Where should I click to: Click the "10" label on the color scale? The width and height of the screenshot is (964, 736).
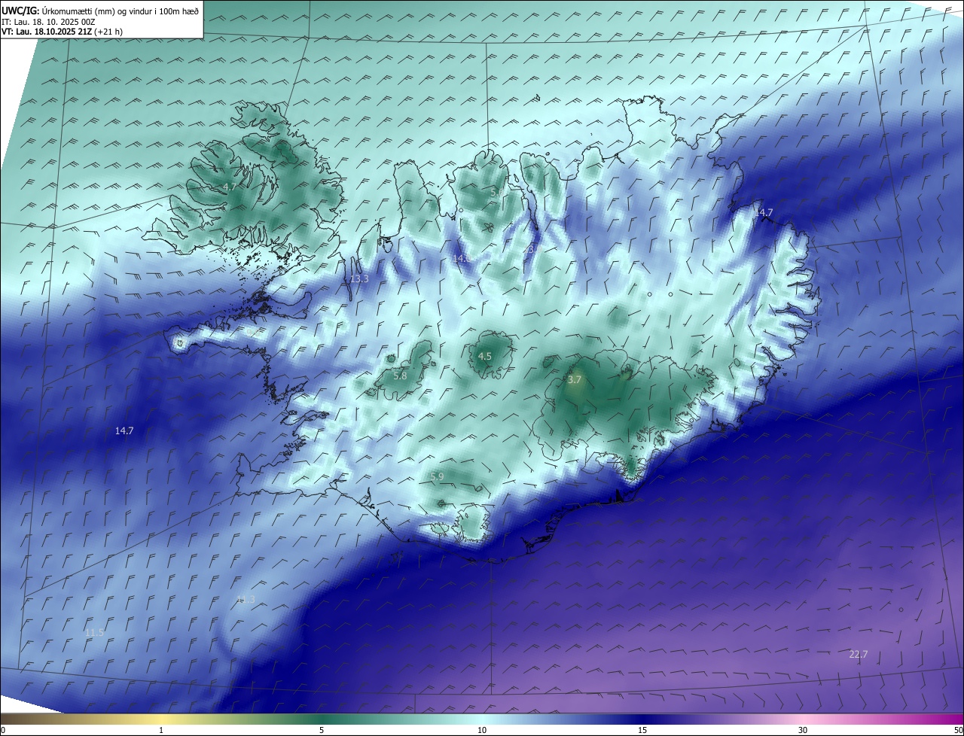[x=482, y=731]
